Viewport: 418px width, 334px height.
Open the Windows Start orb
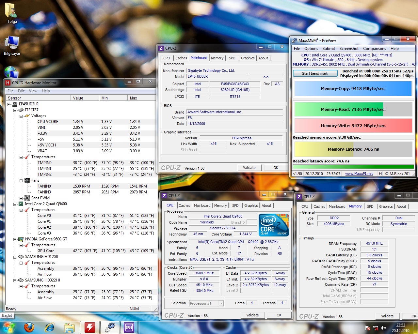pos(8,327)
